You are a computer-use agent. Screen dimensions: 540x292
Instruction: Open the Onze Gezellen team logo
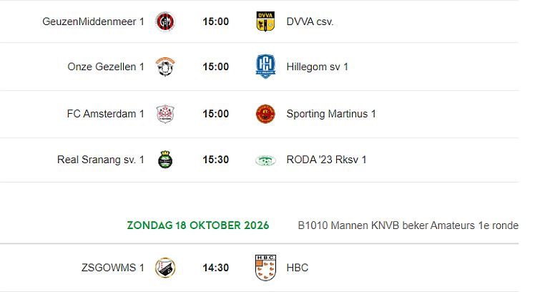pos(165,67)
